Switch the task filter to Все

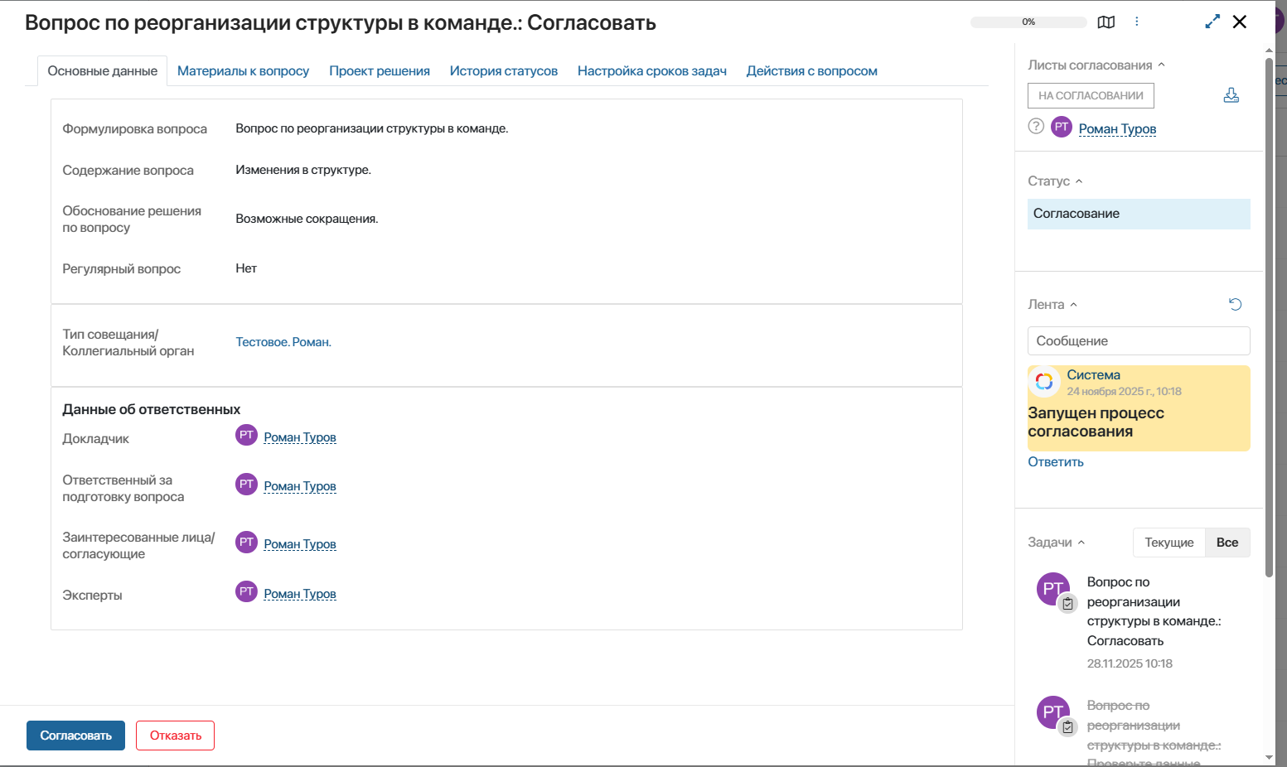(1227, 543)
